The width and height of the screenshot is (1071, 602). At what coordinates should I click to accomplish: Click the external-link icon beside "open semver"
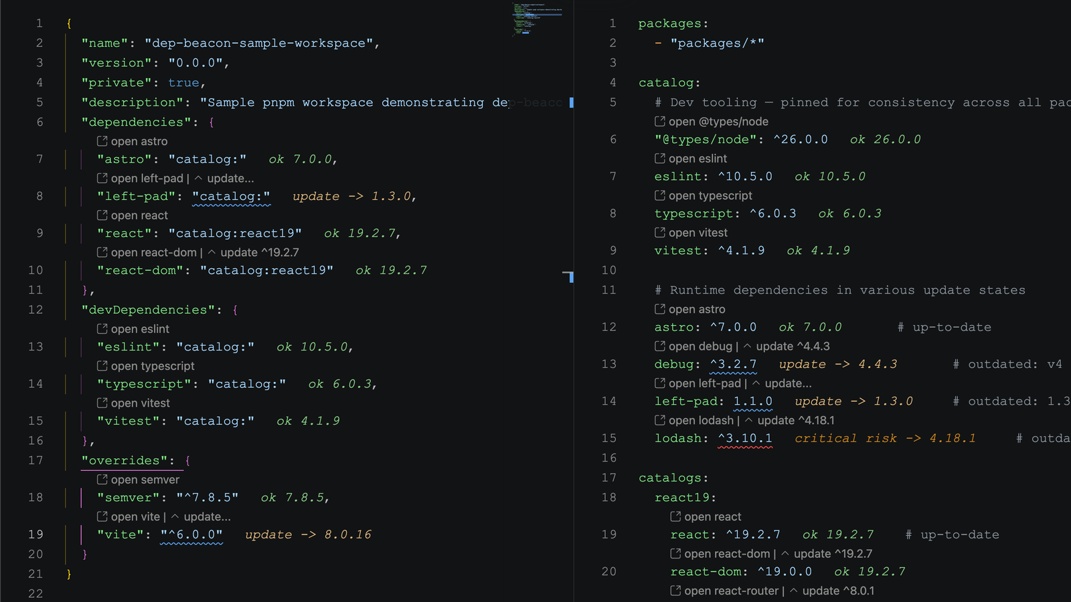pos(102,480)
